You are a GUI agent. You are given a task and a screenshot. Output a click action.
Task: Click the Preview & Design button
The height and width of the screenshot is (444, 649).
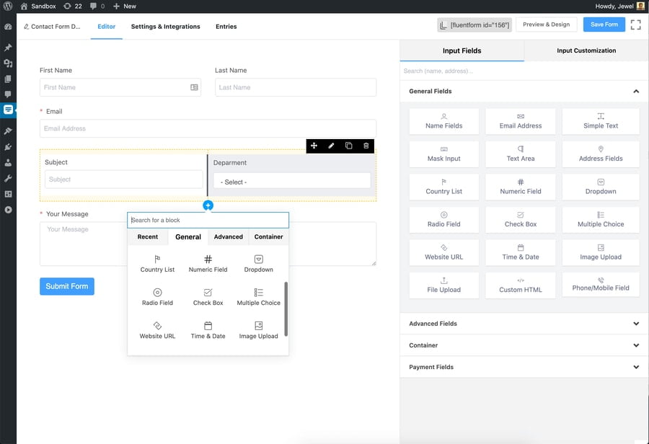pos(546,25)
